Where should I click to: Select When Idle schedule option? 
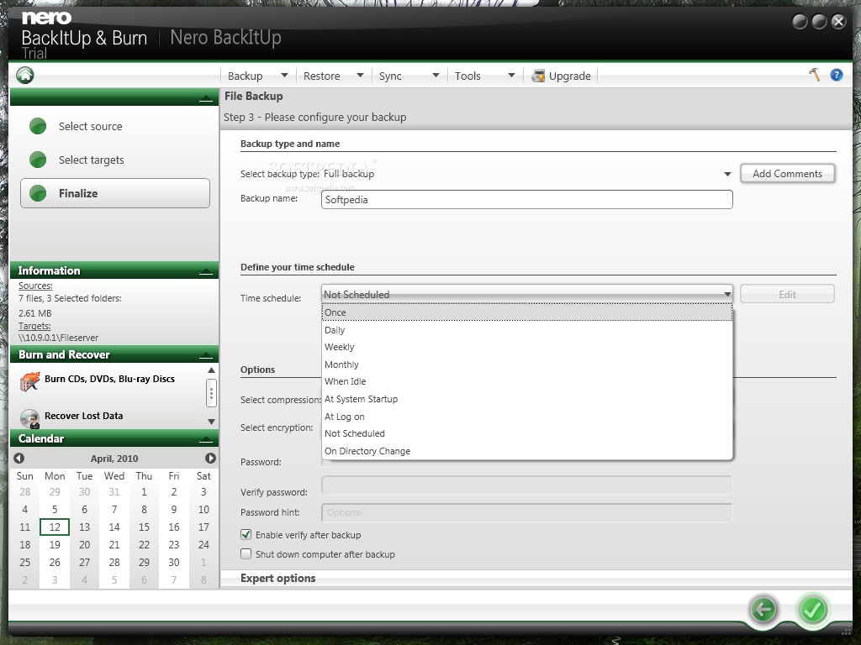point(527,381)
